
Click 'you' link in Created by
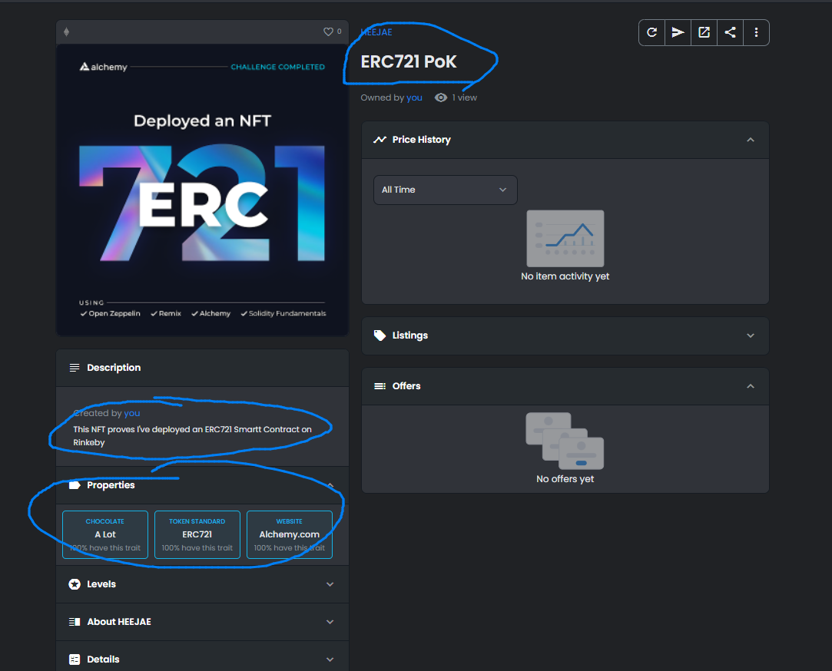click(131, 413)
